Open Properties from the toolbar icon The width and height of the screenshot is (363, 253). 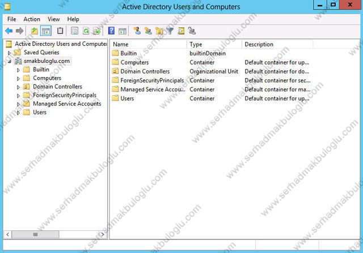click(x=74, y=31)
